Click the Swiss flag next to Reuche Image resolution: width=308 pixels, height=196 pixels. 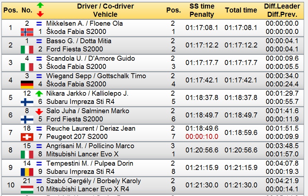pyautogui.click(x=27, y=137)
